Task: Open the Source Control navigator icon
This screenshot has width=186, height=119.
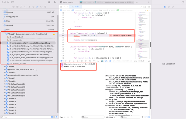Action: point(18,7)
